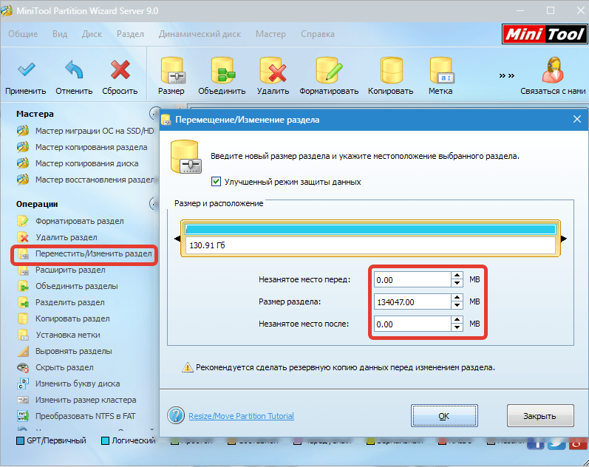Click Преобразовать NTFS в FAT operation

pos(76,416)
